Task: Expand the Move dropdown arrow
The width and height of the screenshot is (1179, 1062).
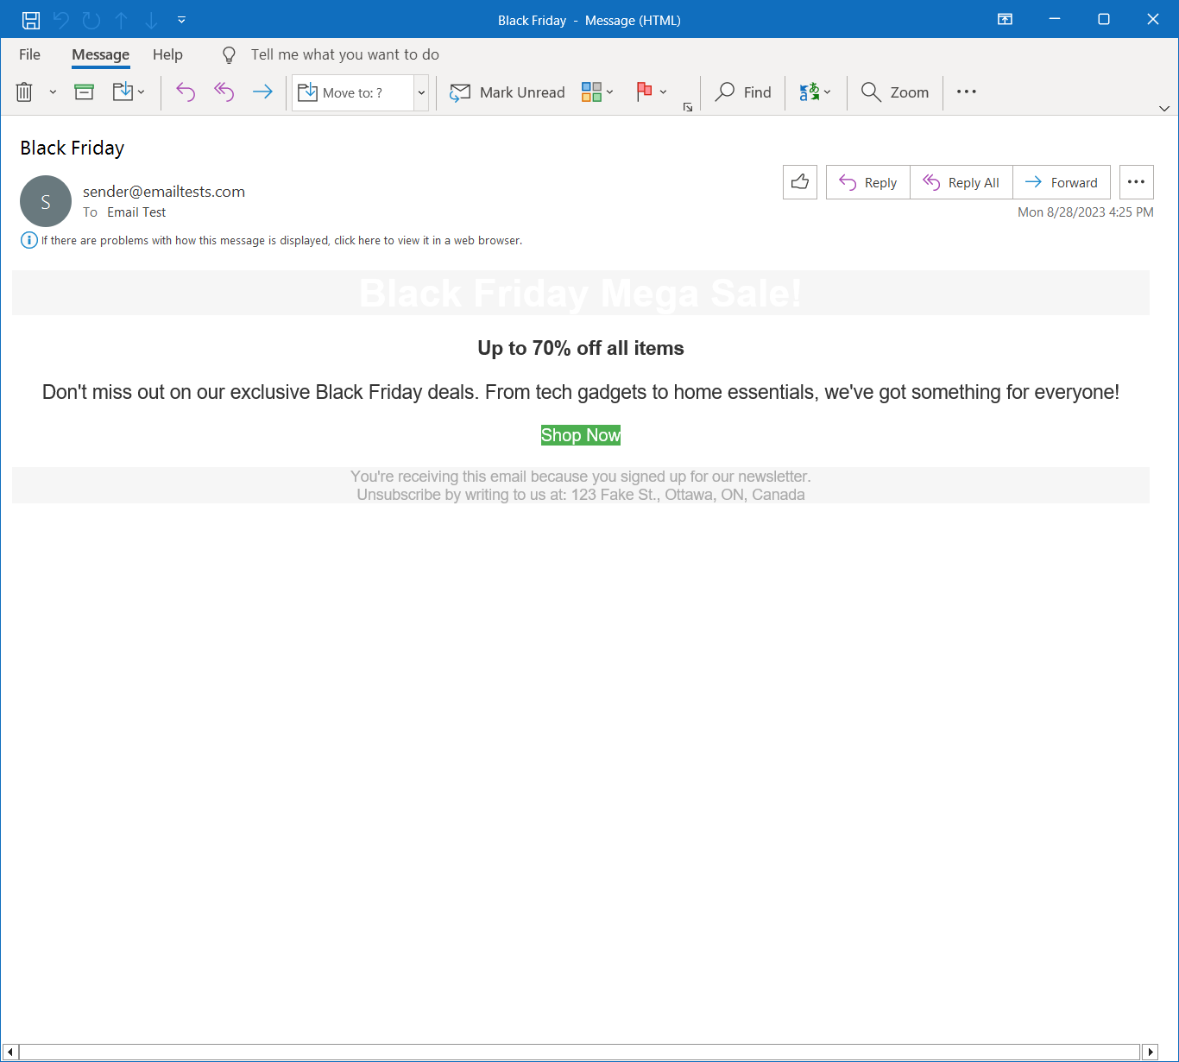Action: 142,92
